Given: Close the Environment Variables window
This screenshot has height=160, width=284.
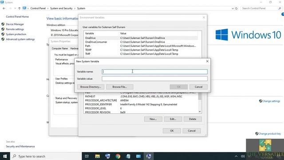Looking at the screenshot, I should pyautogui.click(x=204, y=17).
